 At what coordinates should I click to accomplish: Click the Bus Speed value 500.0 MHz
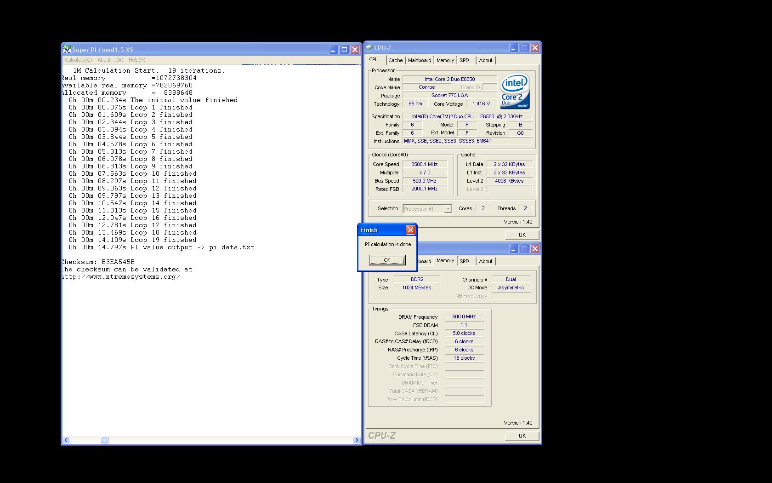[x=425, y=181]
